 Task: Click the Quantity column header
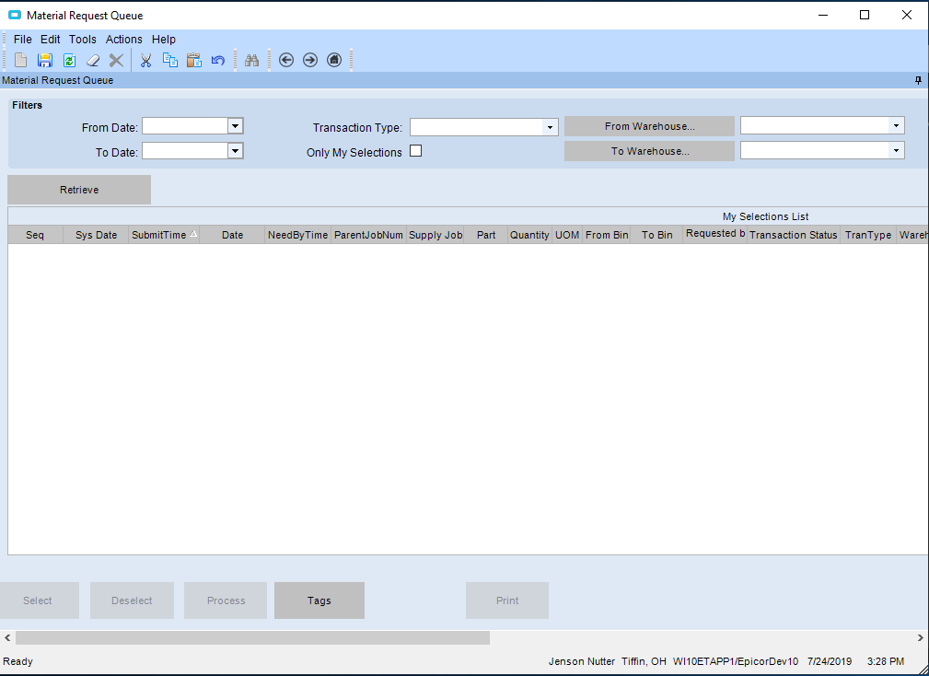(529, 235)
